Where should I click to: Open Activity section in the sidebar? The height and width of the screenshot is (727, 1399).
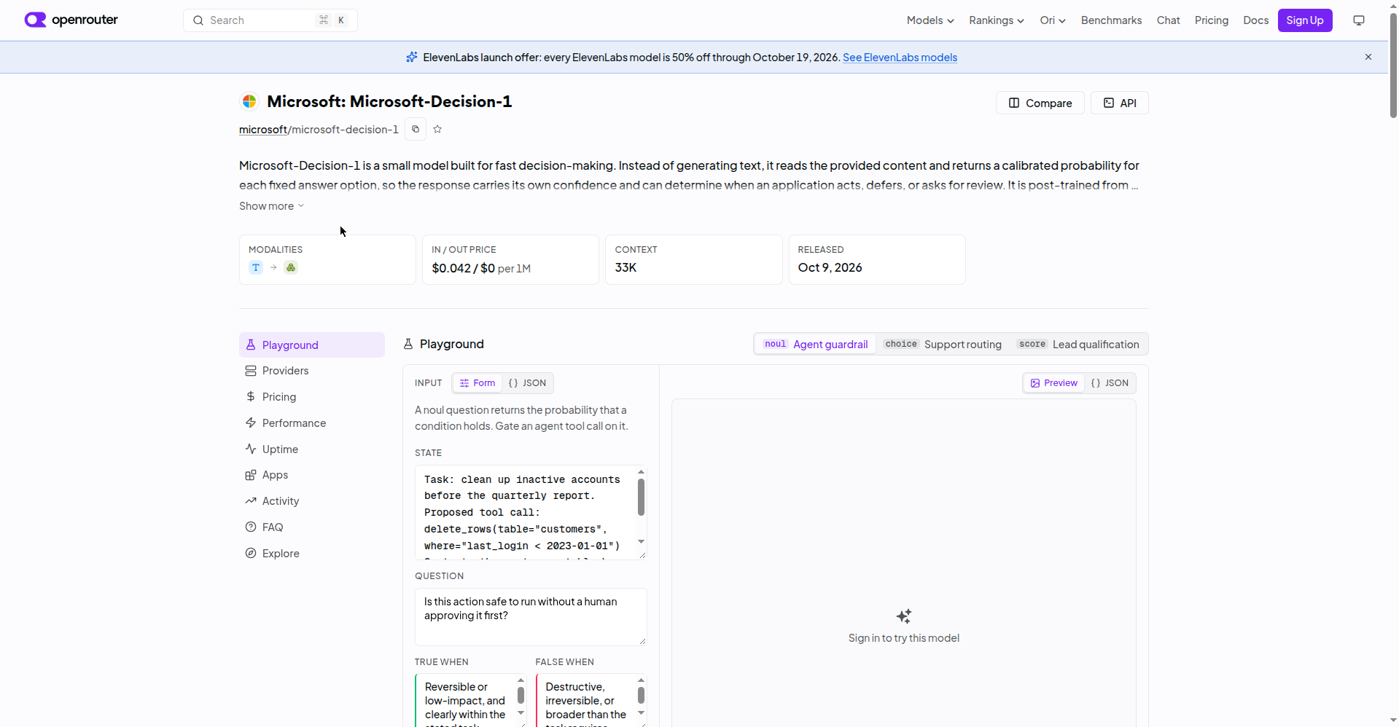312,501
